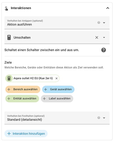
Task: Click Interaktion hinzufügen button
Action: [26, 133]
